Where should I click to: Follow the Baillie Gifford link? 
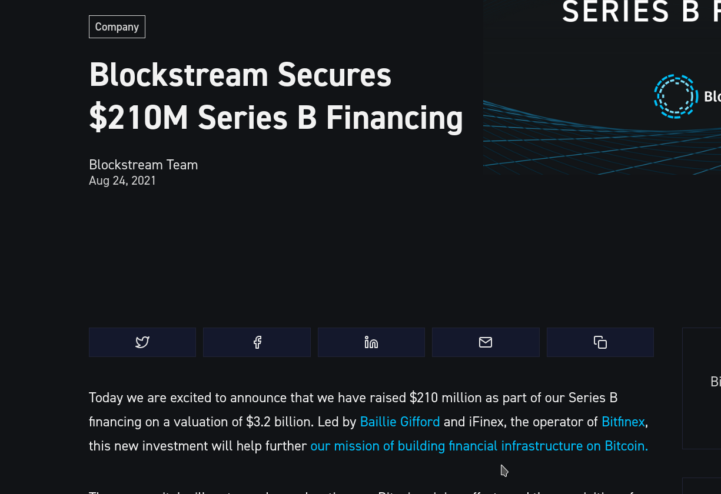pyautogui.click(x=400, y=422)
